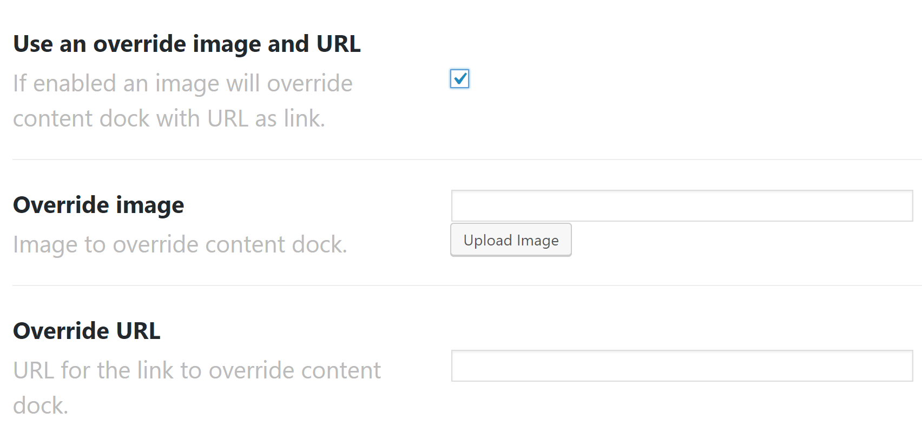Click the URL for the link description
The image size is (922, 439).
[x=197, y=370]
